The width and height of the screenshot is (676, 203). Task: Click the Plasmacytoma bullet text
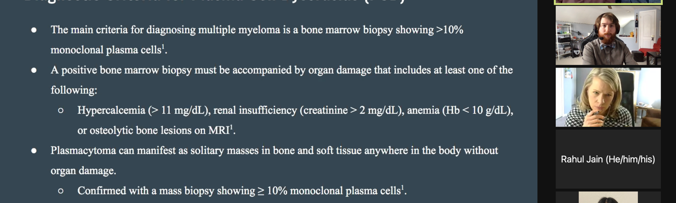(274, 151)
